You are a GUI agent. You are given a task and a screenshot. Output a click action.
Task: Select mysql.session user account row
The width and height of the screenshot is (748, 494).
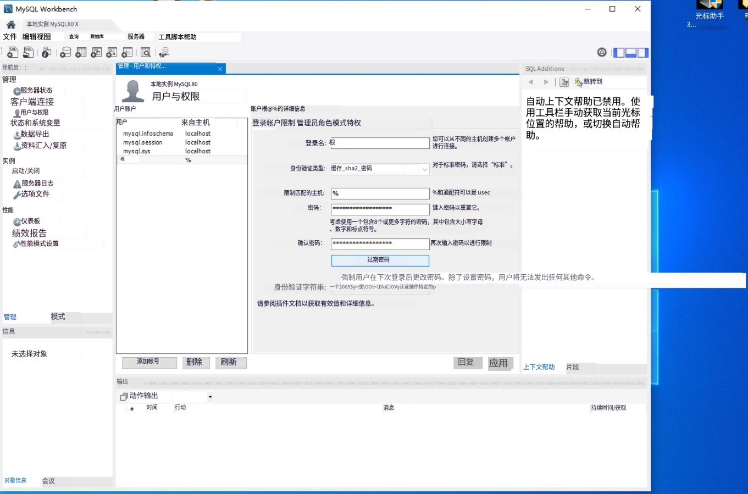pos(182,142)
